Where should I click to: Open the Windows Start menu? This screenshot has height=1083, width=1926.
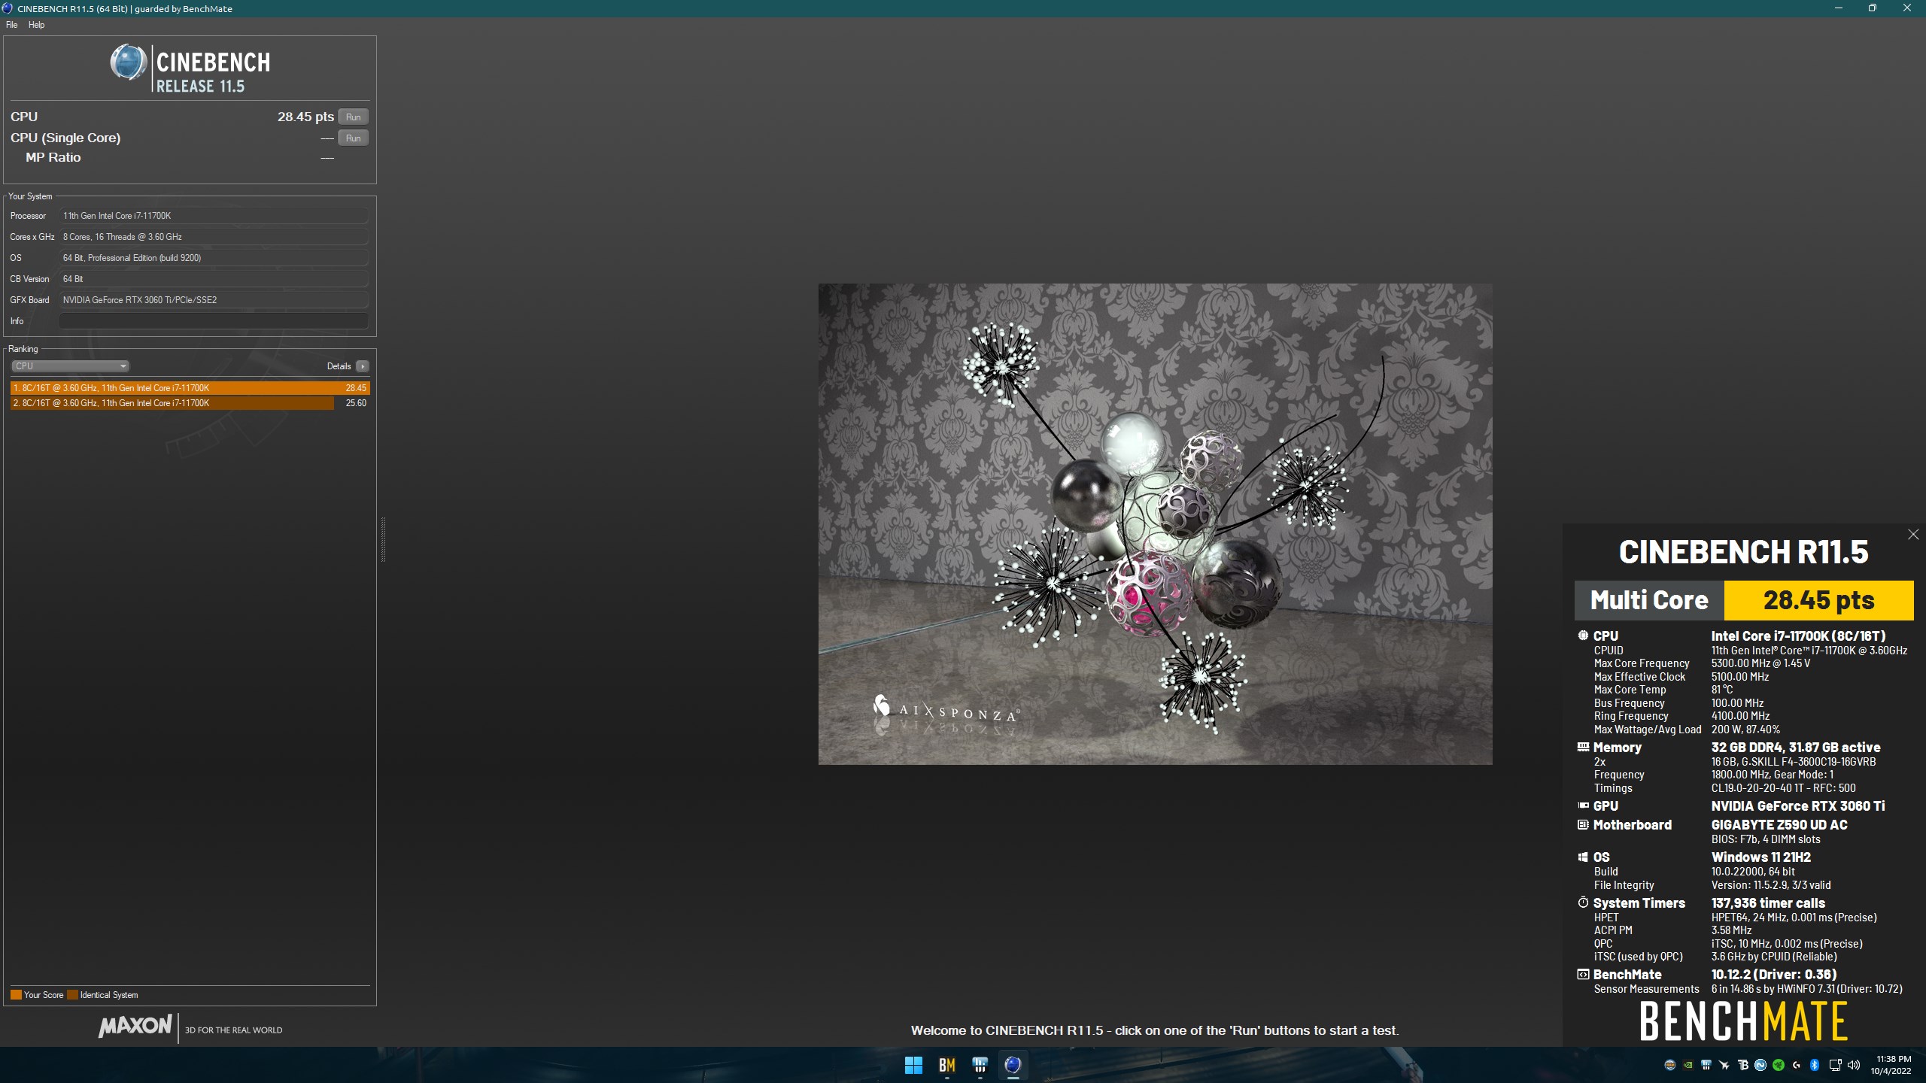click(913, 1065)
